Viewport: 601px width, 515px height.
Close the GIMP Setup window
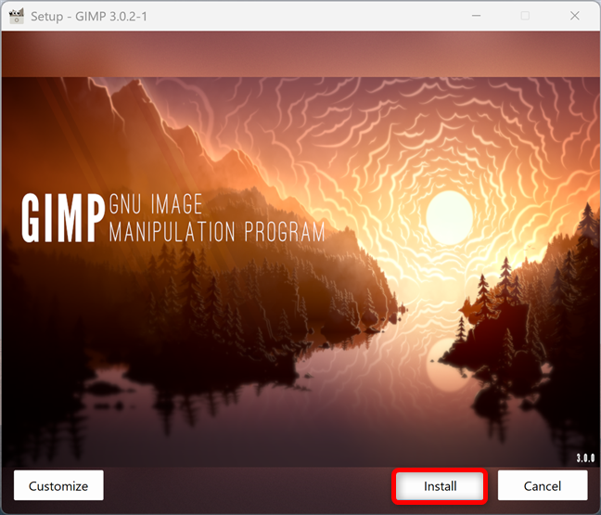(x=574, y=16)
